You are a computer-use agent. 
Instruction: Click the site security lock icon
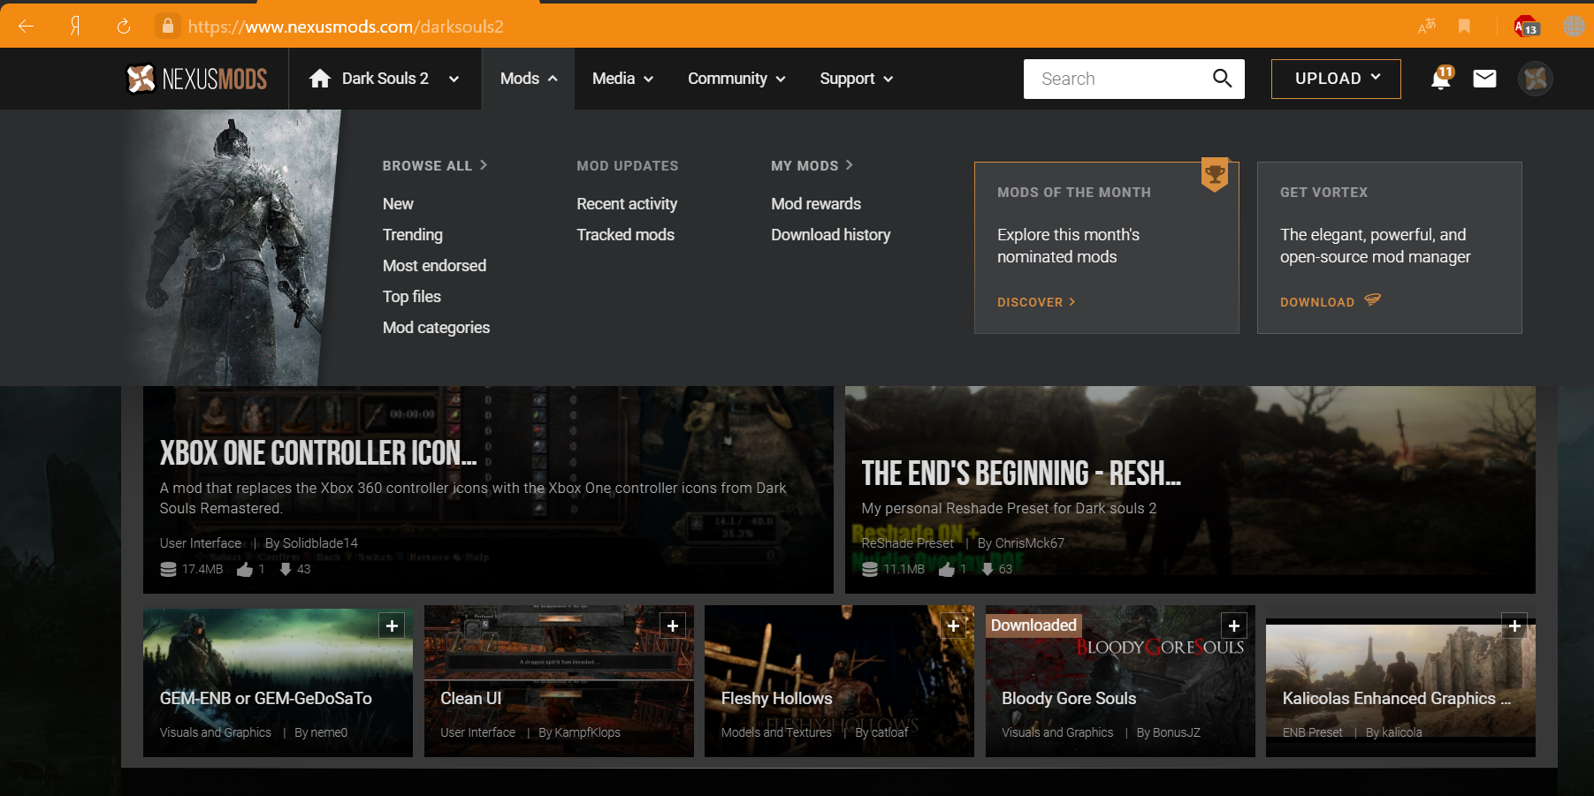point(168,26)
